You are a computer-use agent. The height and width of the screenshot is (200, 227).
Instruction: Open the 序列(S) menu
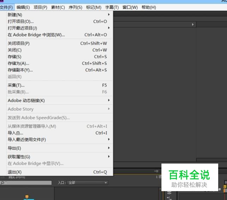pyautogui.click(x=75, y=7)
